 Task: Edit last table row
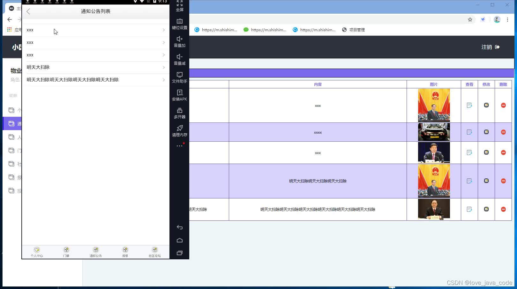tap(486, 209)
